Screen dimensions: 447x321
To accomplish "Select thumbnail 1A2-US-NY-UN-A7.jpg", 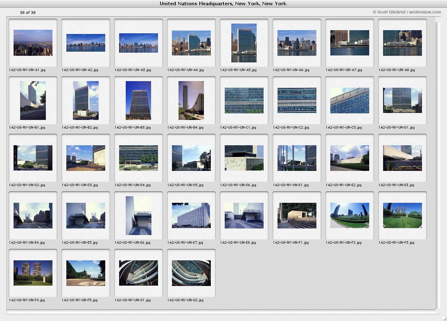I will 350,43.
